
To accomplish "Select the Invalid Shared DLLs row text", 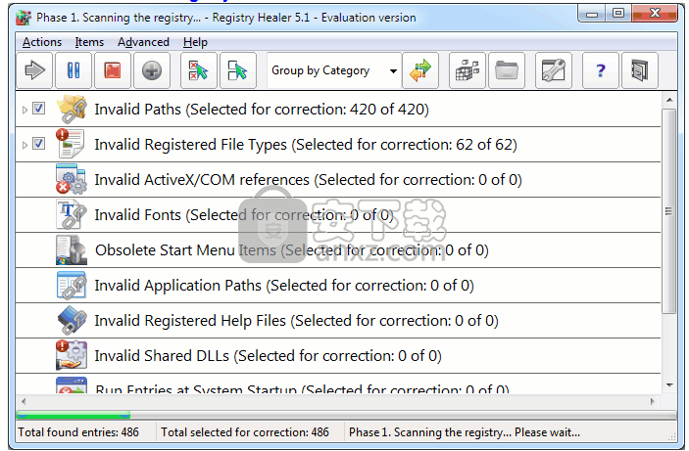I will (268, 355).
